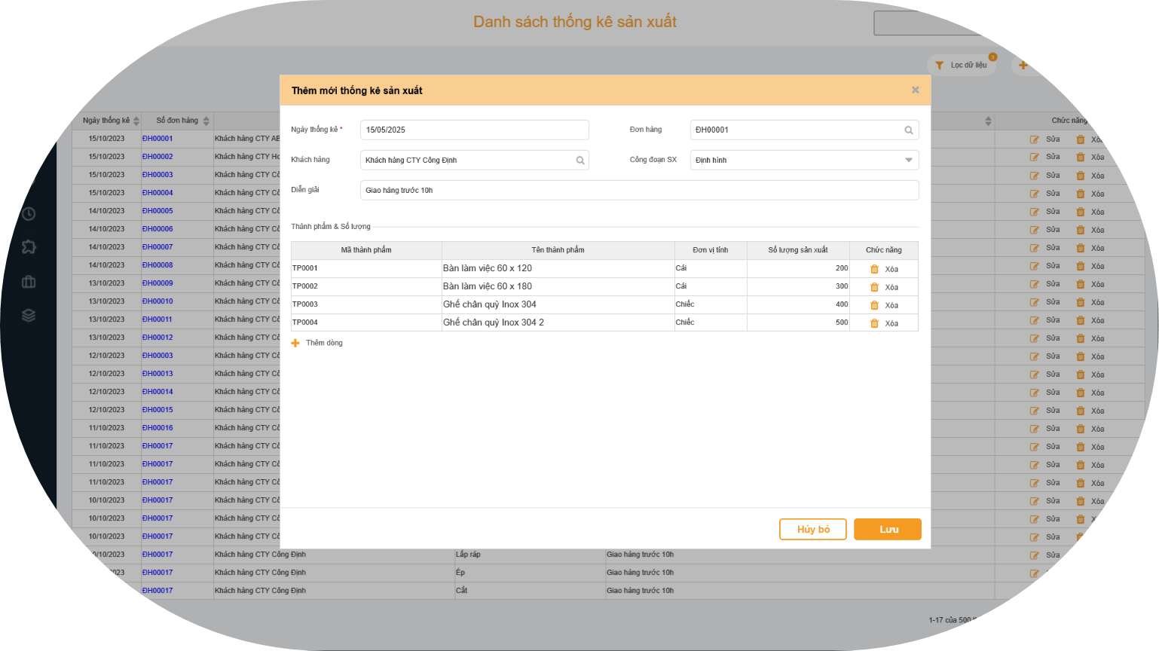The width and height of the screenshot is (1159, 651).
Task: Open the briefcase sidebar icon
Action: point(29,282)
